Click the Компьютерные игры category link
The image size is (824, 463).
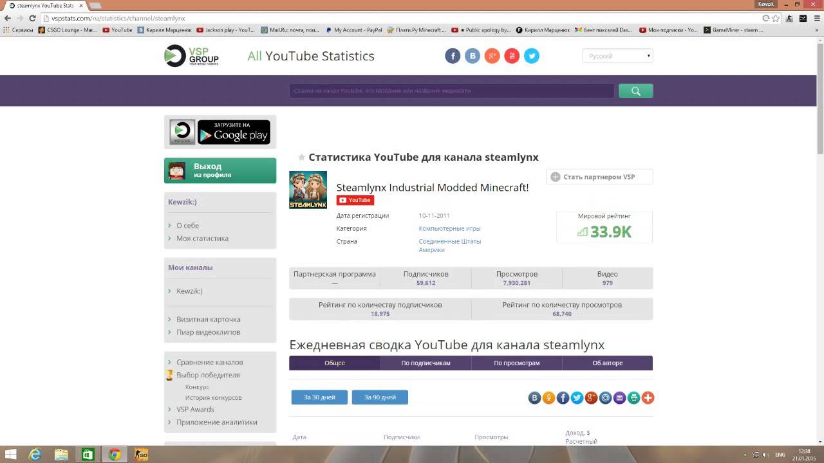tap(449, 229)
